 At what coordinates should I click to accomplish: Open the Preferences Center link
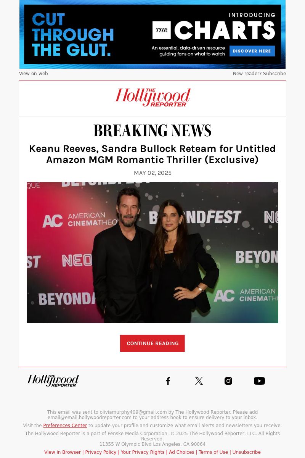click(x=65, y=426)
